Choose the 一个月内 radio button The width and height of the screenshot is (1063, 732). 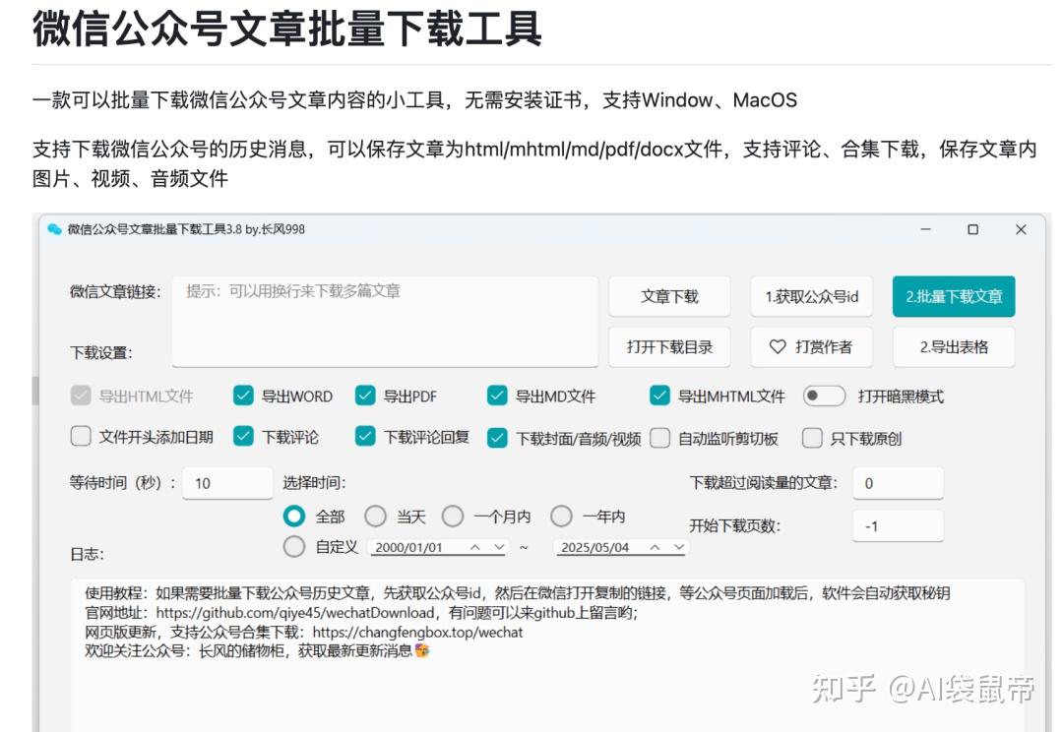(453, 517)
